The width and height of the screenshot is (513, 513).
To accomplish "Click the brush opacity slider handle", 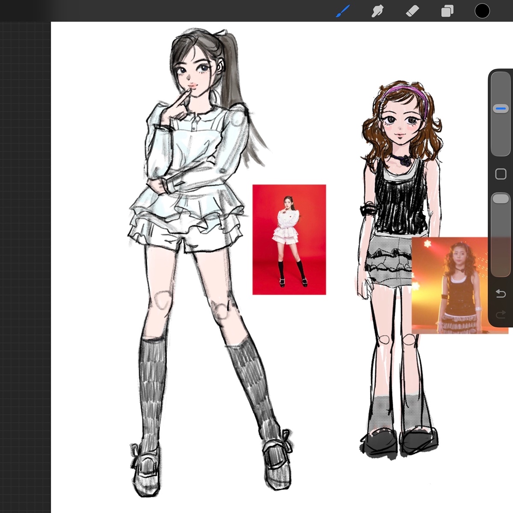I will click(x=500, y=198).
